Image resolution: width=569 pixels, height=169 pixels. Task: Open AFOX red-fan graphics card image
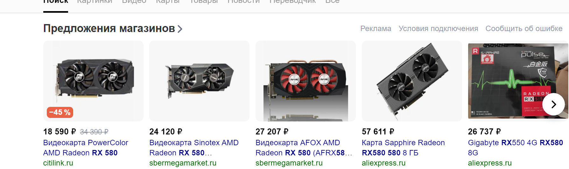[x=306, y=81]
